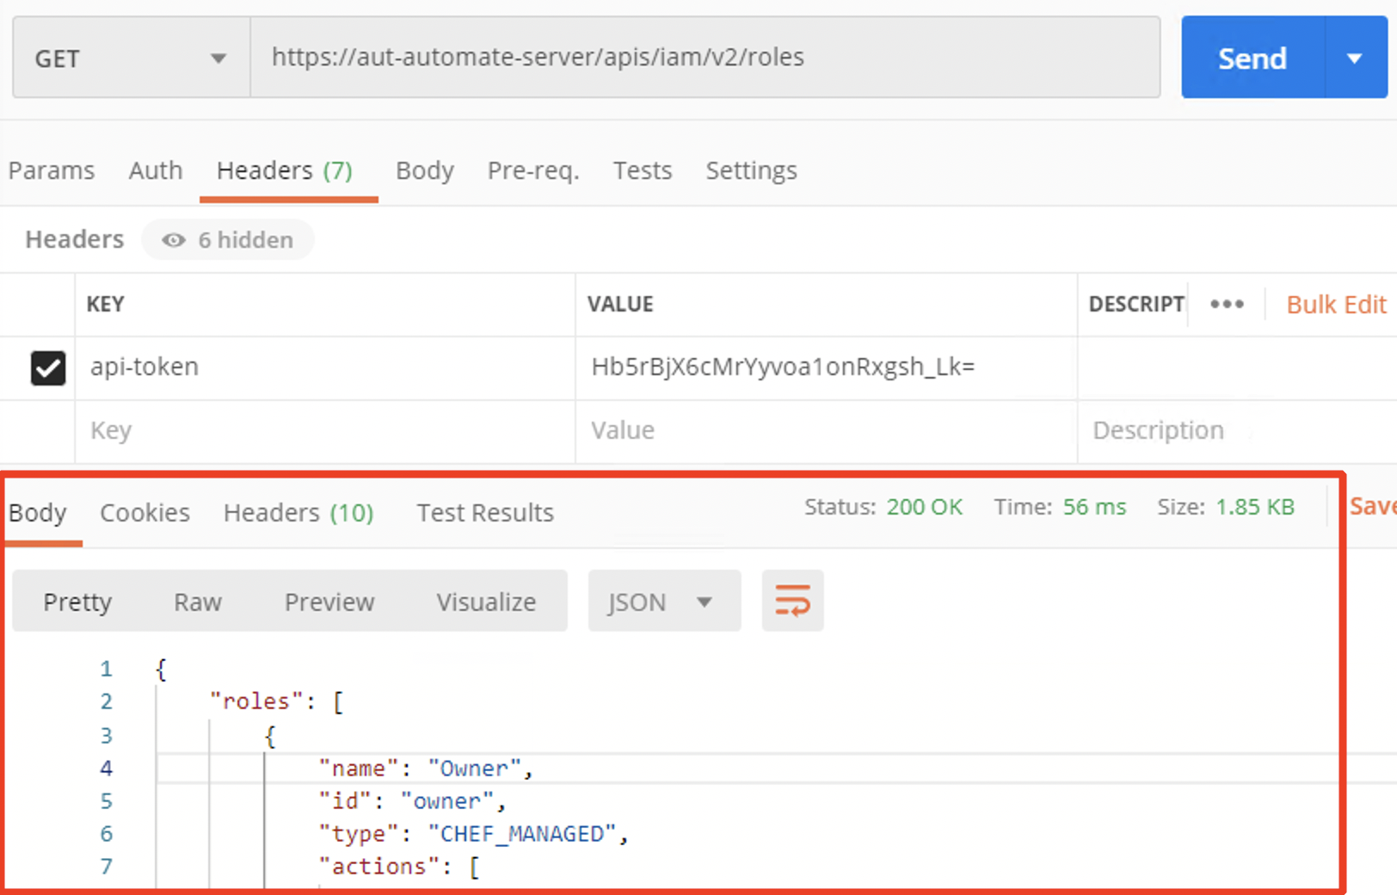
Task: Open the three-dots column options menu
Action: 1227,304
